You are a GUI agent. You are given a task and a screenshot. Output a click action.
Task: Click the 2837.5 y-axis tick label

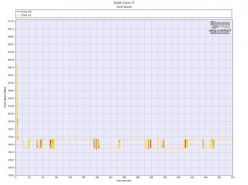11,44
